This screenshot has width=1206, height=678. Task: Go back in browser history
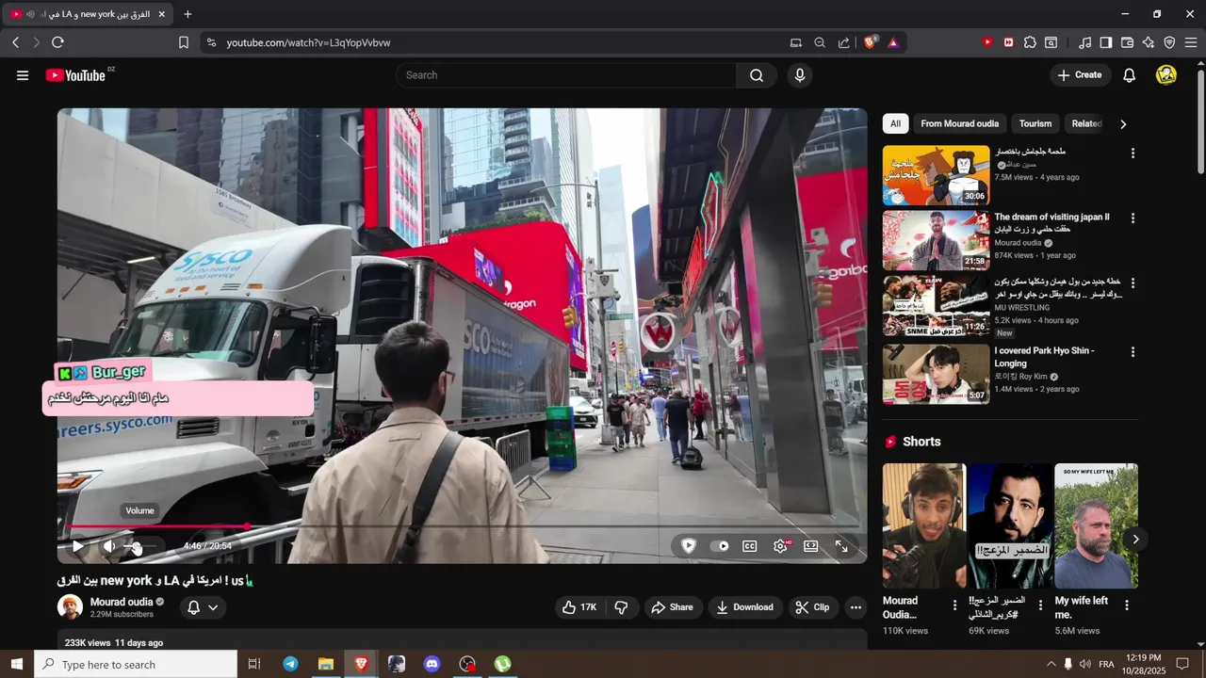click(16, 42)
